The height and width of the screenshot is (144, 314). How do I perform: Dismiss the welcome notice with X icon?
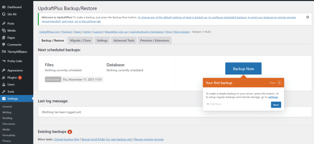pos(308,17)
